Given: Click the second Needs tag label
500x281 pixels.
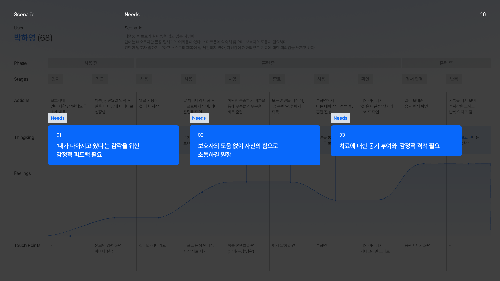Looking at the screenshot, I should (x=199, y=118).
